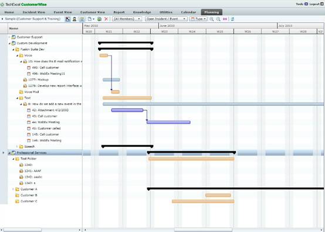Viewport: 325px width, 232px height.
Task: Switch to the Calendar tab
Action: (x=188, y=12)
